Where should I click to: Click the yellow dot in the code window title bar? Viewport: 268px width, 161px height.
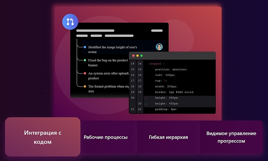138,56
